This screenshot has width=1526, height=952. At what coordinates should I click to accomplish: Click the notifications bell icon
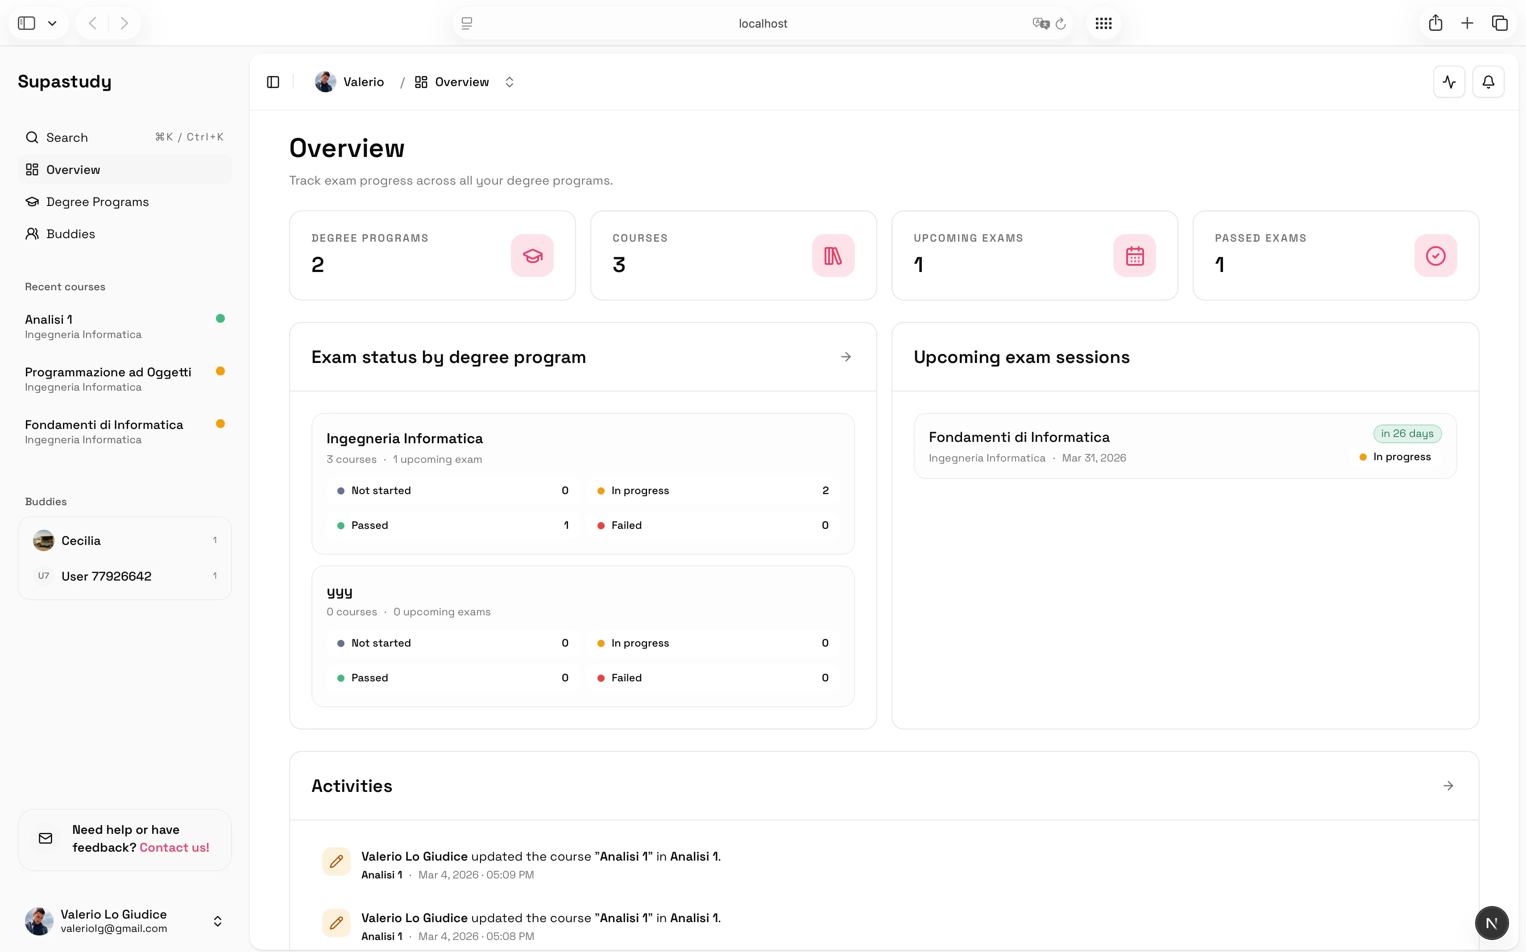tap(1488, 81)
